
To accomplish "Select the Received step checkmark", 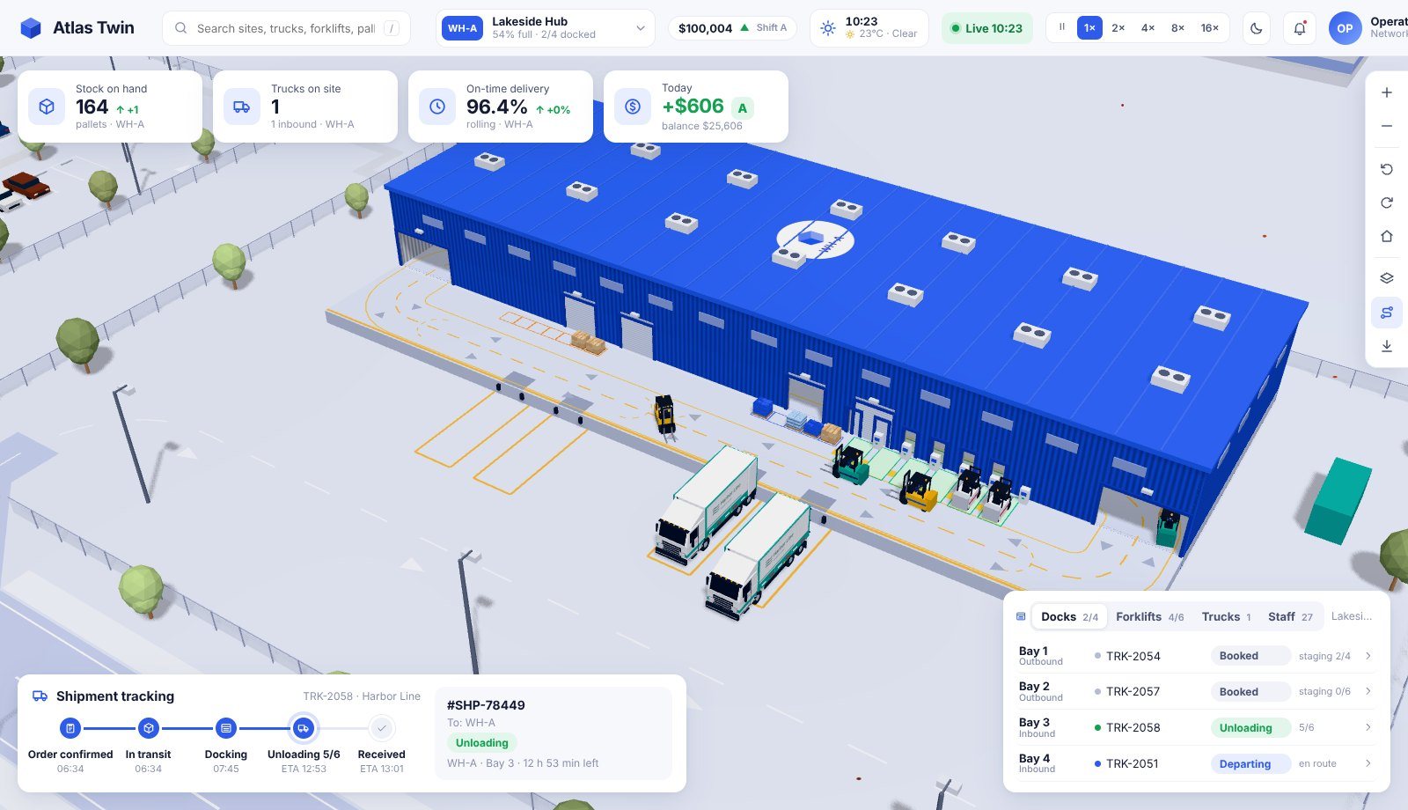I will [x=381, y=728].
